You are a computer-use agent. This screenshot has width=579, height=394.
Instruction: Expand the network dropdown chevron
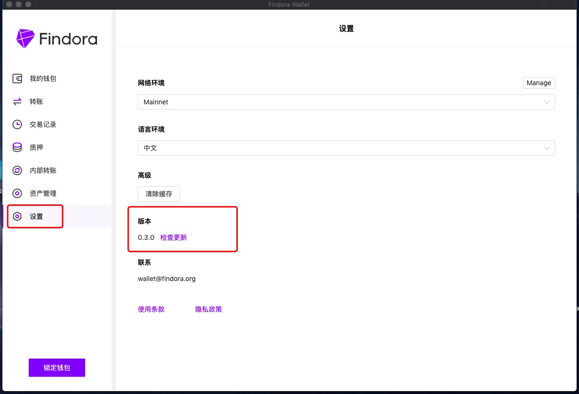[547, 102]
